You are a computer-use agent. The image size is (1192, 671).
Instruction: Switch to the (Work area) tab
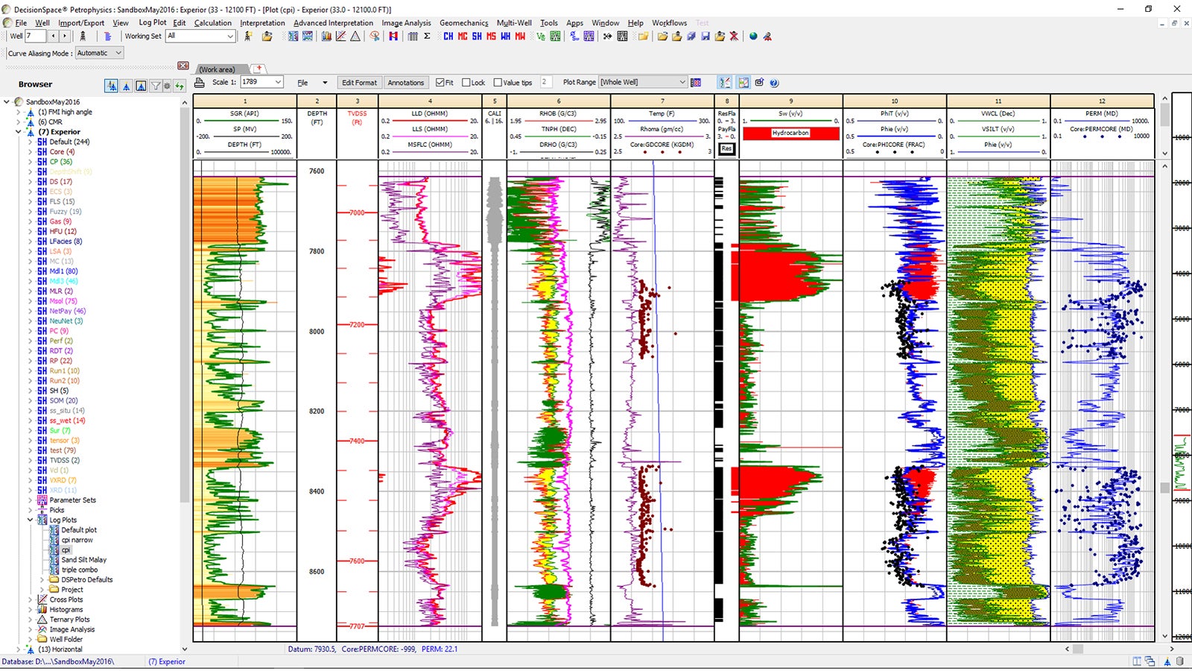click(x=217, y=69)
